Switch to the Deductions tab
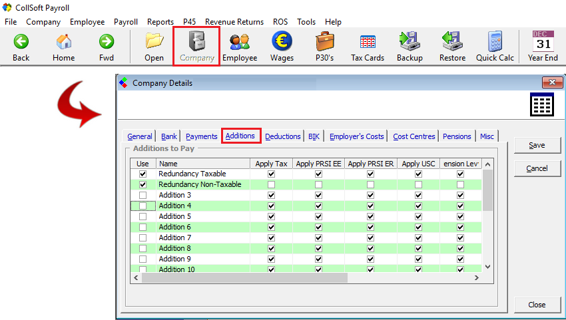The width and height of the screenshot is (566, 320). coord(282,136)
